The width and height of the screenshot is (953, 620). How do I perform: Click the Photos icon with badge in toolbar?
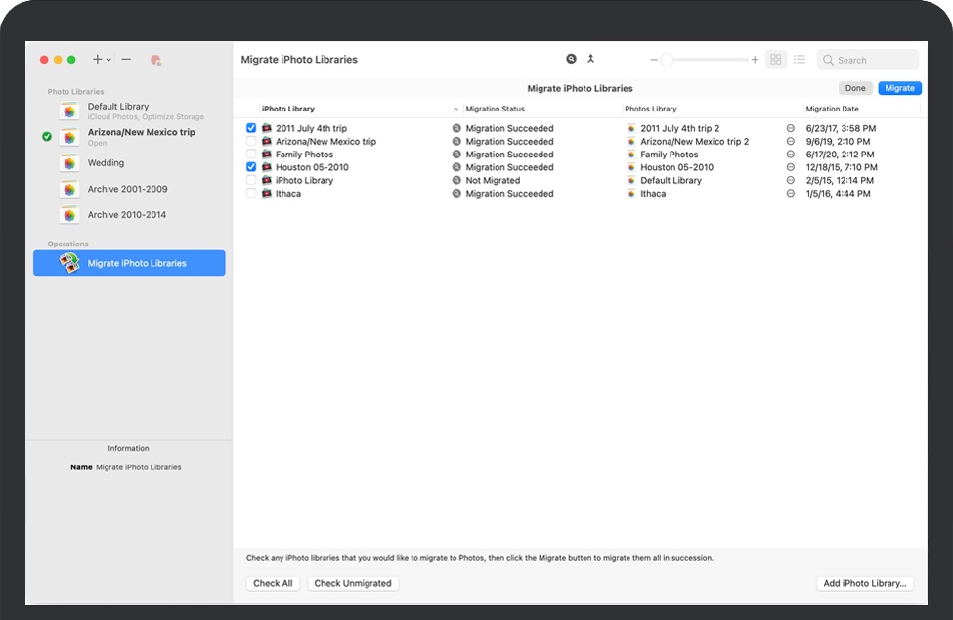click(x=155, y=60)
